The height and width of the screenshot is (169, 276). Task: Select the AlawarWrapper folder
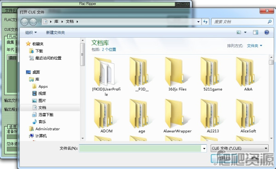click(x=177, y=116)
